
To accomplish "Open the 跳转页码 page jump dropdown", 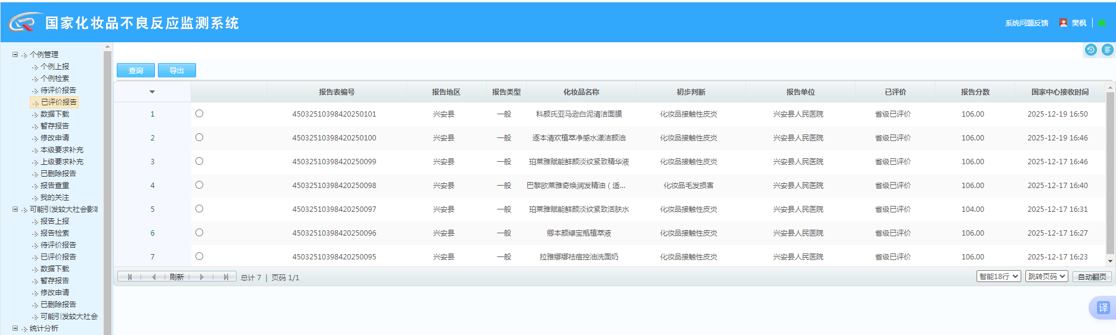I will [x=1046, y=277].
